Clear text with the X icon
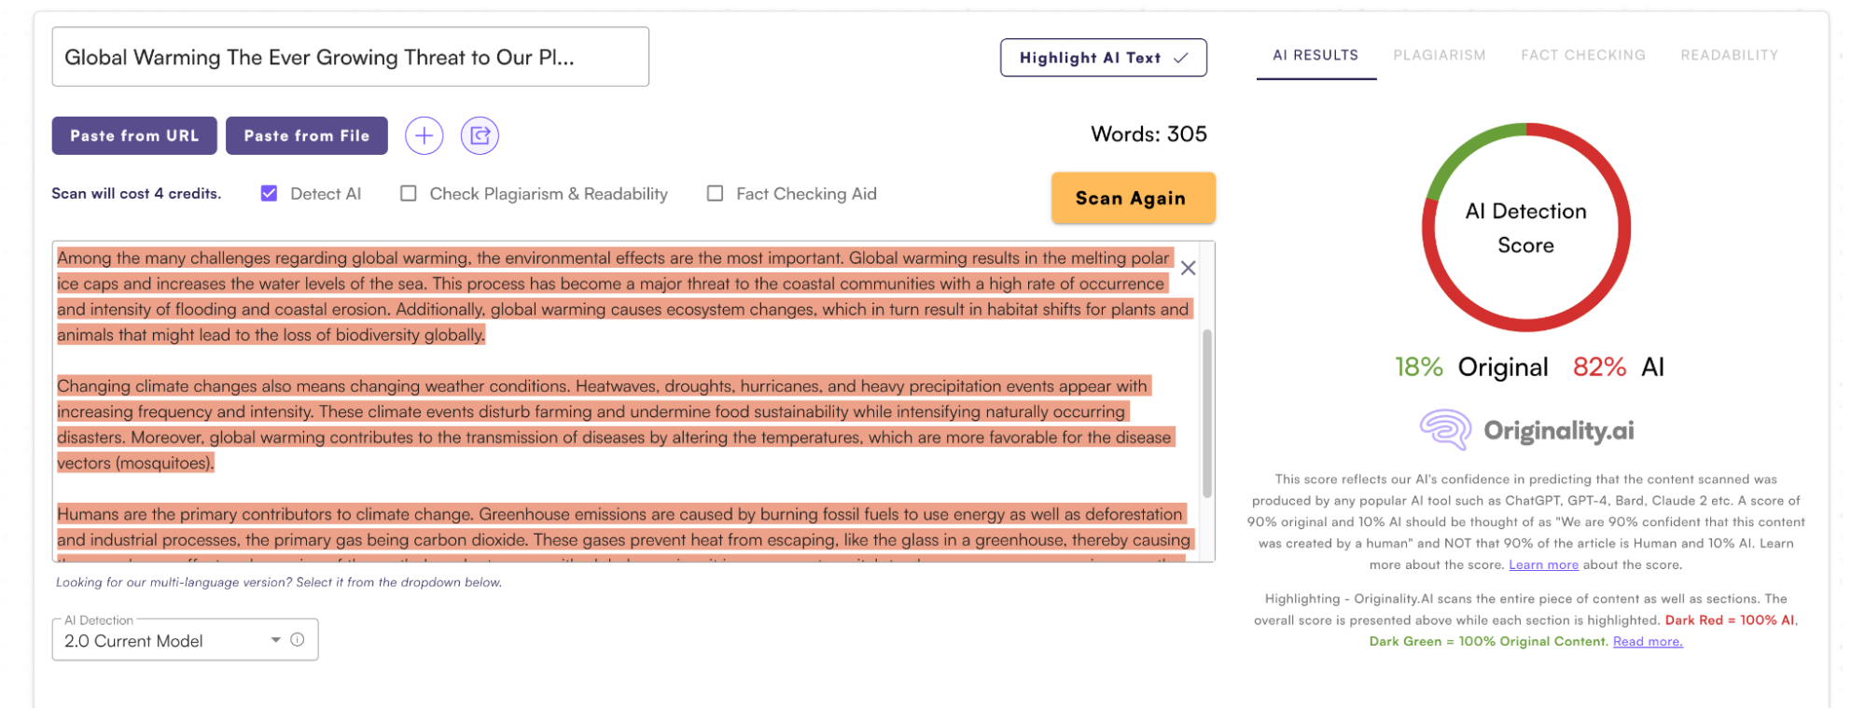Viewport: 1865px width, 709px height. (x=1188, y=269)
